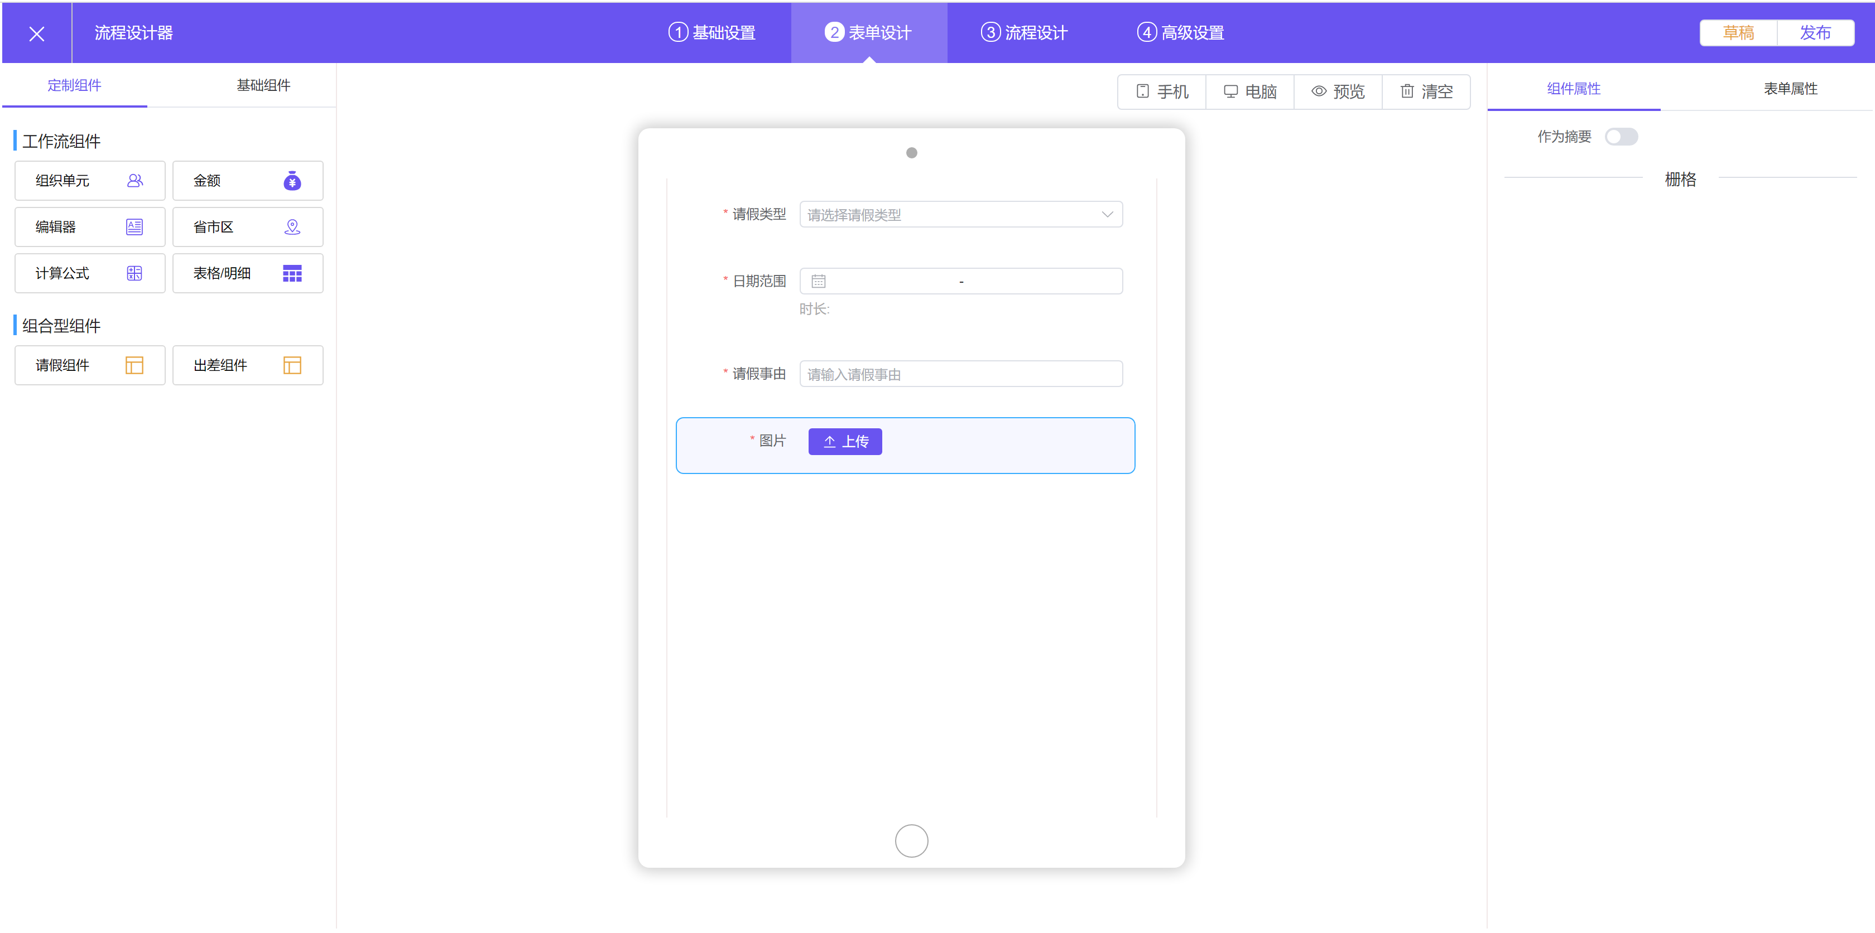Click the 省市区 location pin icon

(292, 227)
